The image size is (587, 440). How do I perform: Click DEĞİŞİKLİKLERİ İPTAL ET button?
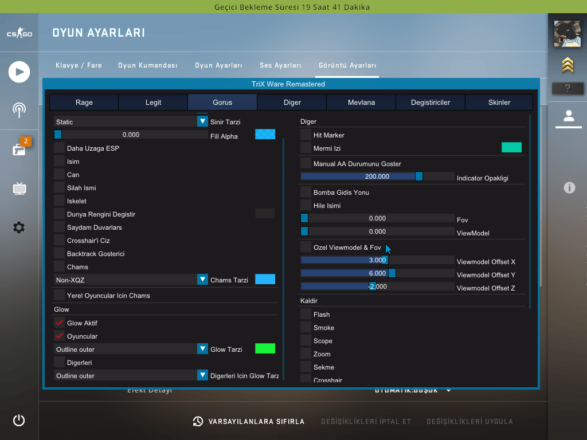click(x=366, y=422)
